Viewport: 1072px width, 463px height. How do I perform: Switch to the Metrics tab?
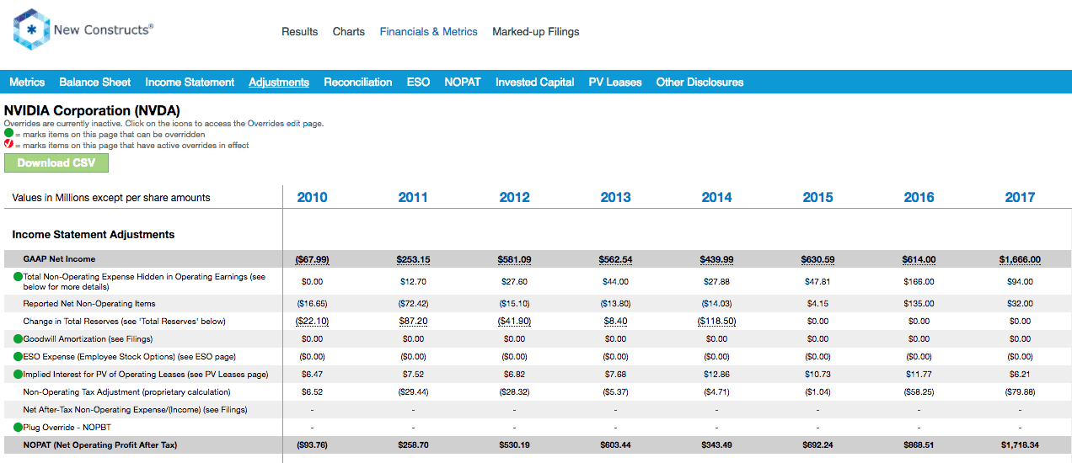click(27, 82)
